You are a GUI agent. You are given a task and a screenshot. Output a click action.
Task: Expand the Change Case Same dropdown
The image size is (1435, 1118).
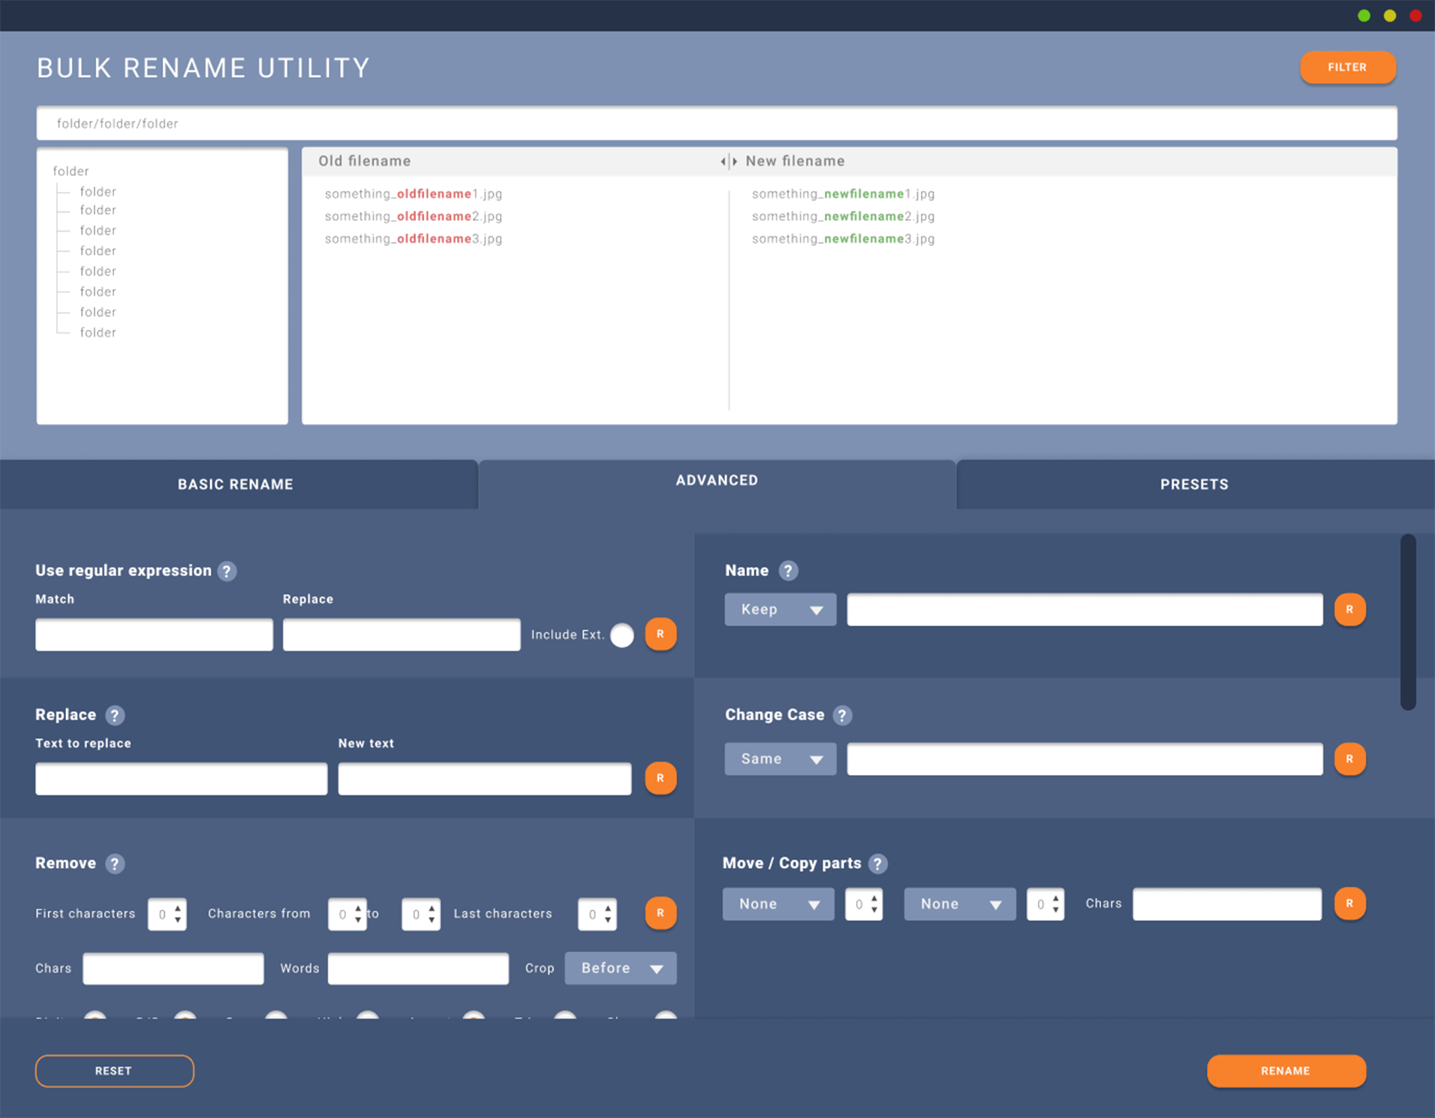click(780, 759)
